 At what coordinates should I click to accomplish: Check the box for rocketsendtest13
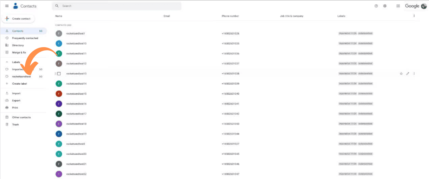click(59, 74)
